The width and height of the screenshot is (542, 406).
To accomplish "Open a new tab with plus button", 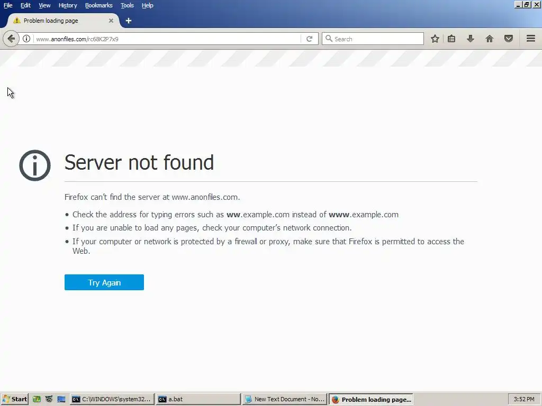I will tap(129, 21).
